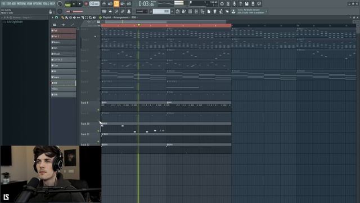This screenshot has width=360, height=203.
Task: Open the Mixer view icon
Action: pyautogui.click(x=196, y=11)
